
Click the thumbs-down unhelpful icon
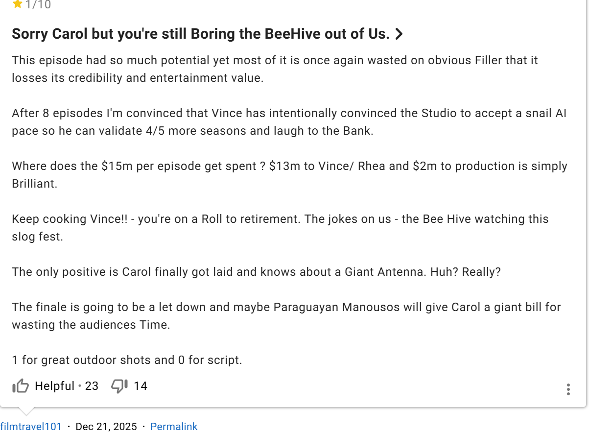119,386
